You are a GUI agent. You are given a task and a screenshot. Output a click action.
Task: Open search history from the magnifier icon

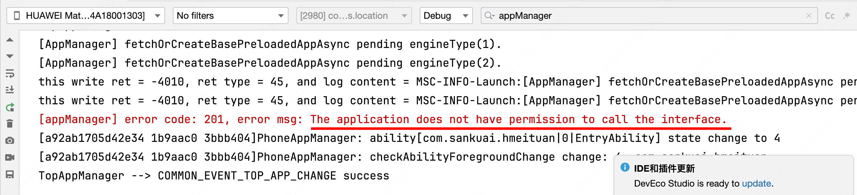(x=489, y=16)
